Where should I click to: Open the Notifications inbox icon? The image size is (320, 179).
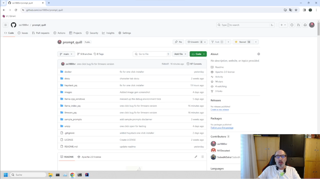305,25
